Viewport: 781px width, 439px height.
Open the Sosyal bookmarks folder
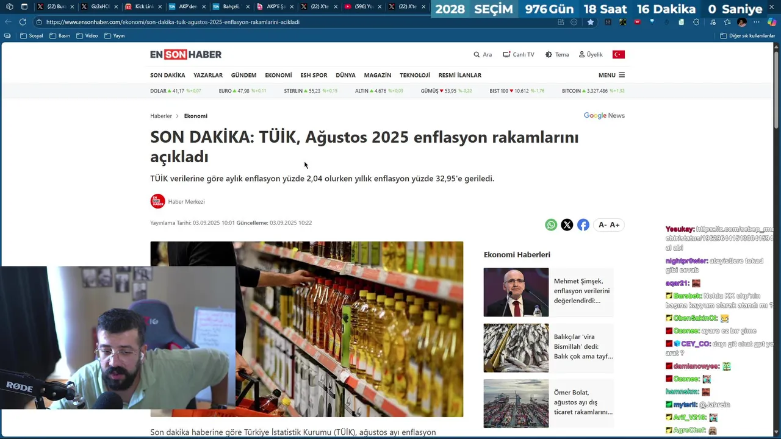[32, 36]
